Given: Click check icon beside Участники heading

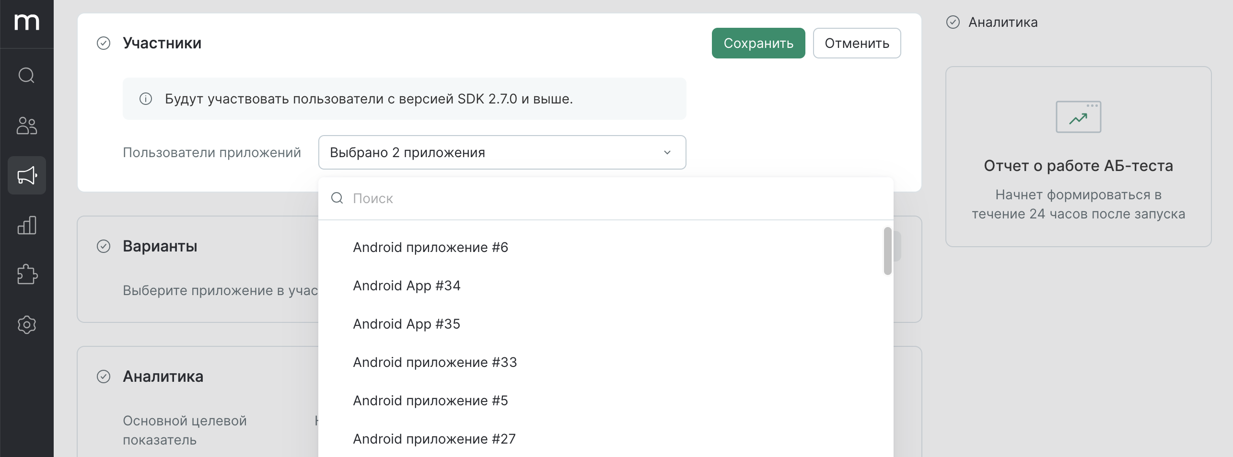Looking at the screenshot, I should tap(104, 43).
